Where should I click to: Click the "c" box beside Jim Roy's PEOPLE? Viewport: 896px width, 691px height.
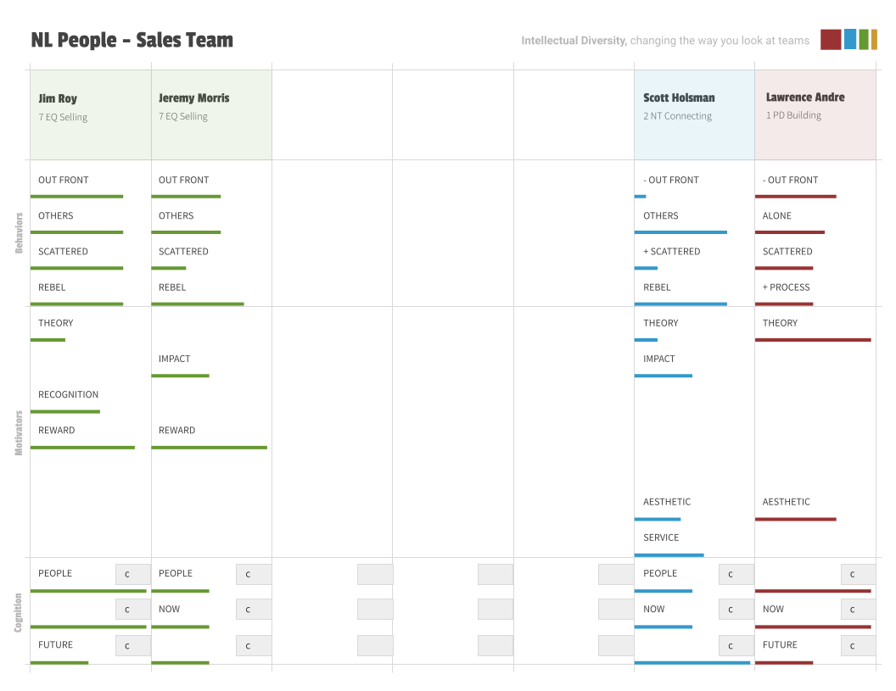coord(132,574)
